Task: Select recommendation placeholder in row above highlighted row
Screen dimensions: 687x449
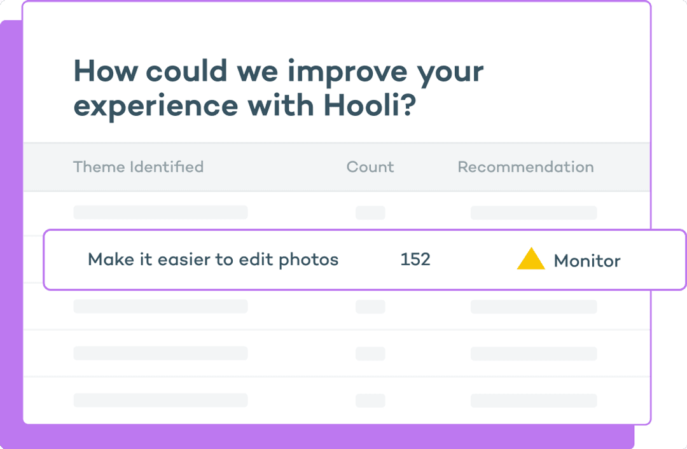Action: click(x=534, y=212)
